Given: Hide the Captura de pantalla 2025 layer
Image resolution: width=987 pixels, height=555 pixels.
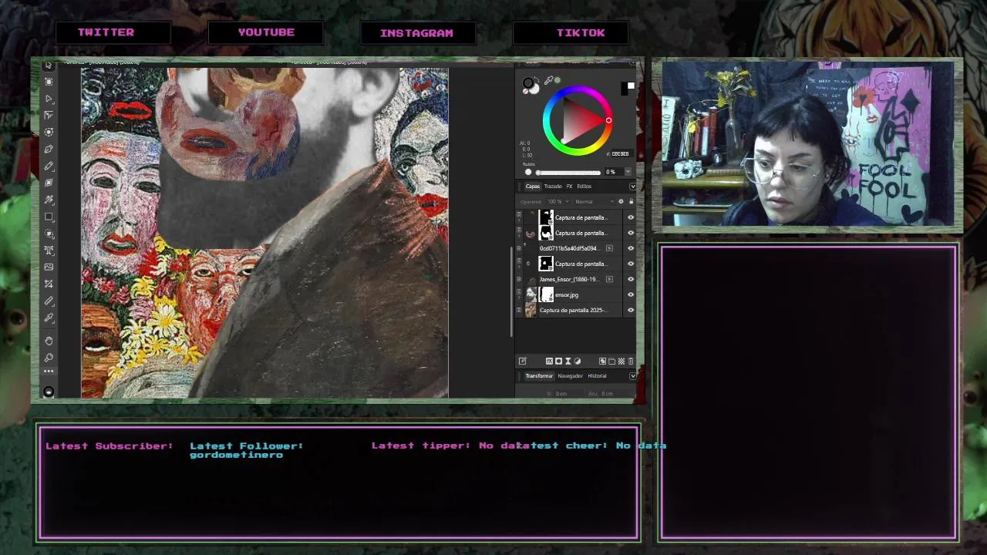Looking at the screenshot, I should click(x=631, y=310).
